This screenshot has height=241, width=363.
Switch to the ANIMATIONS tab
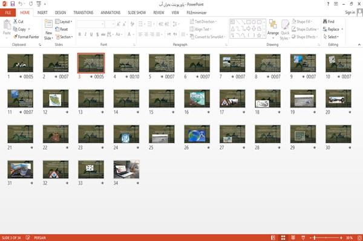[111, 13]
